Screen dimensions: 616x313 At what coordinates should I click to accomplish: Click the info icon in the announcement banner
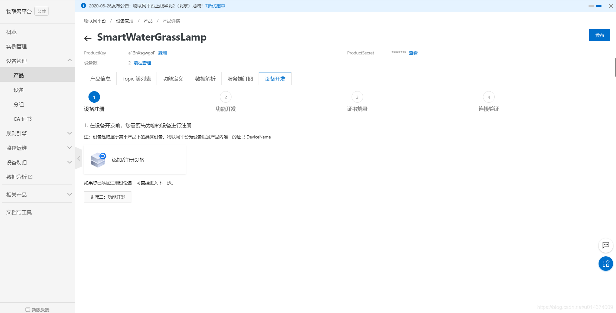coord(83,5)
